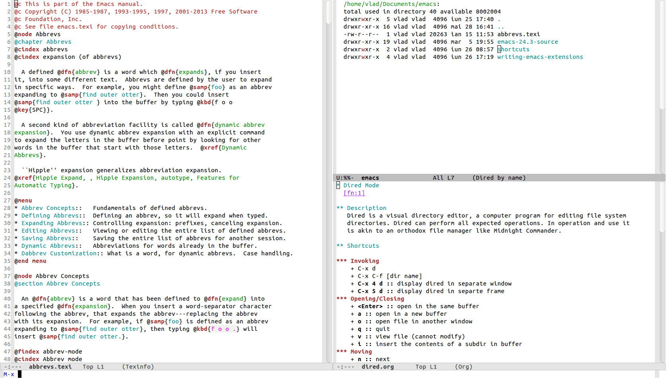Click the (Org) mode name in the dired.org modeline
Screen dimensions: 668x383
tap(463, 367)
